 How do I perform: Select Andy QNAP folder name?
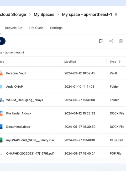tap(14, 87)
